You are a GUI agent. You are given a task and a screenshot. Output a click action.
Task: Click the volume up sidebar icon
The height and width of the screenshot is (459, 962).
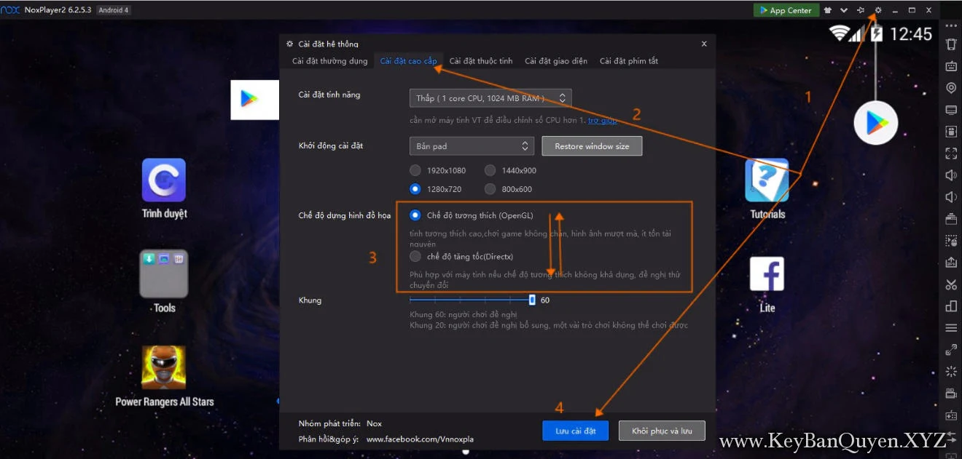[951, 175]
